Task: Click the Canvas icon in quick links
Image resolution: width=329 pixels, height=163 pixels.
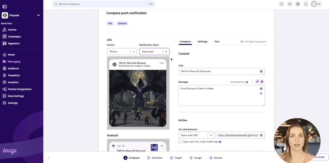Action: pyautogui.click(x=5, y=30)
